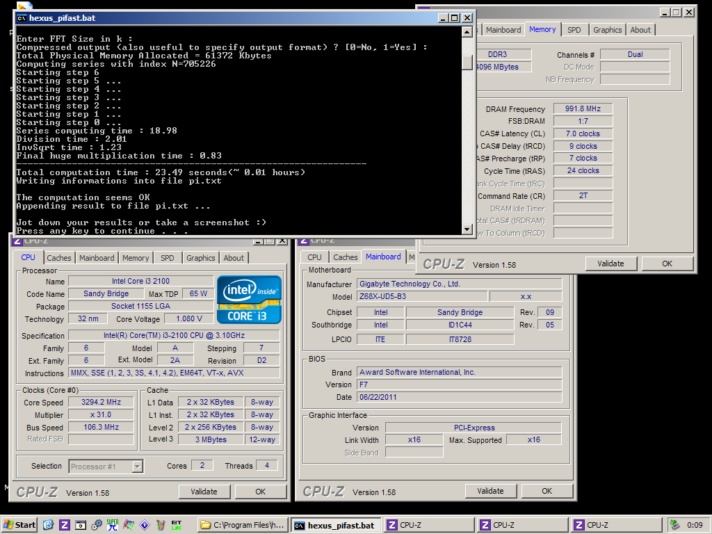
Task: Select the CPU tab in the CPU window
Action: (x=28, y=257)
